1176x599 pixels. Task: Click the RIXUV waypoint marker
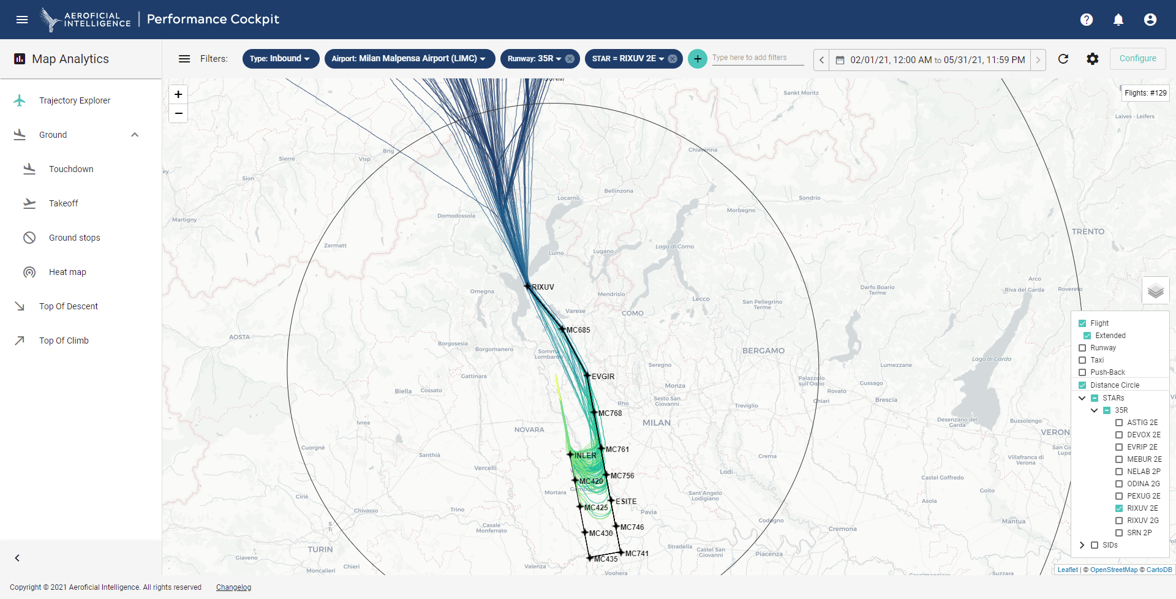[527, 286]
